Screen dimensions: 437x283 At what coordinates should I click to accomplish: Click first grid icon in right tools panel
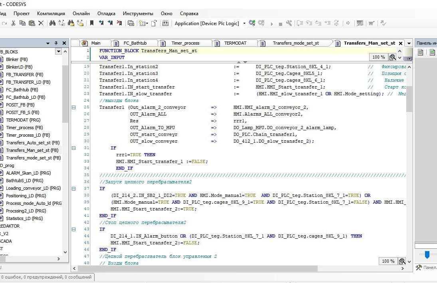[421, 52]
